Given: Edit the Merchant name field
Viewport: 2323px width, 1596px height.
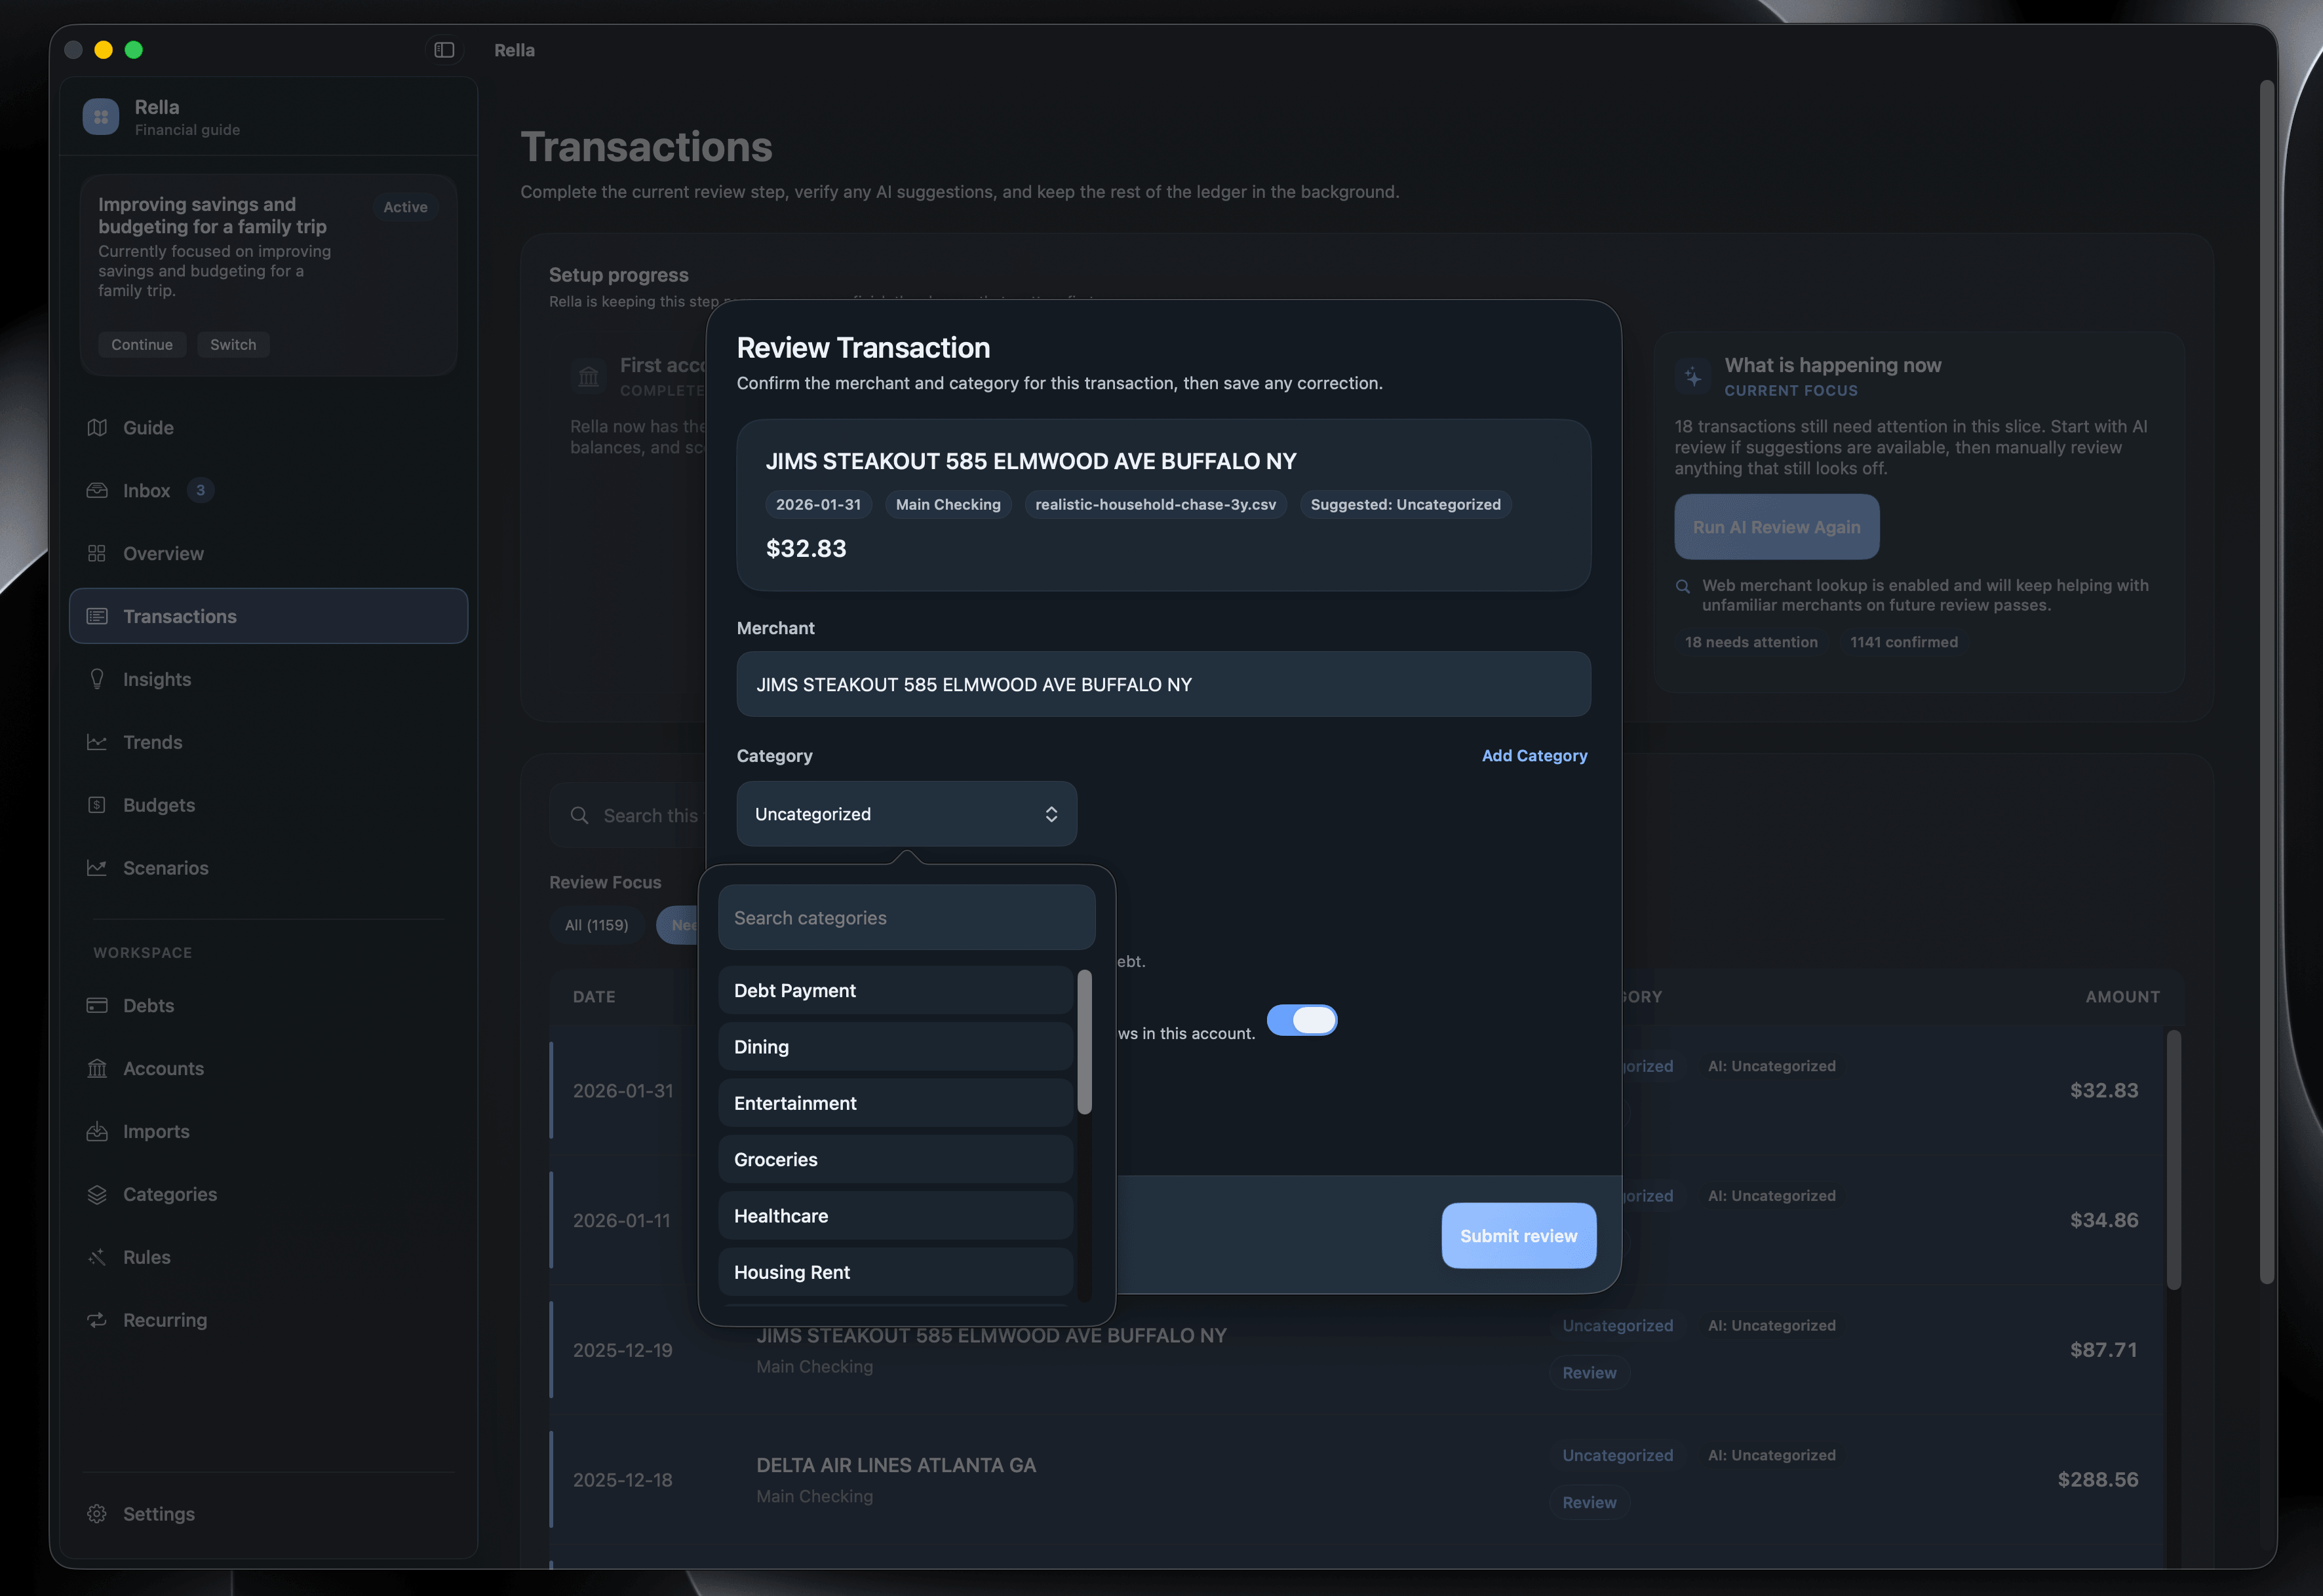Looking at the screenshot, I should click(x=1163, y=685).
